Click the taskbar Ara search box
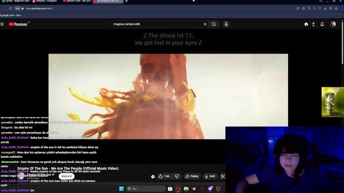This screenshot has width=344, height=193. point(146,189)
